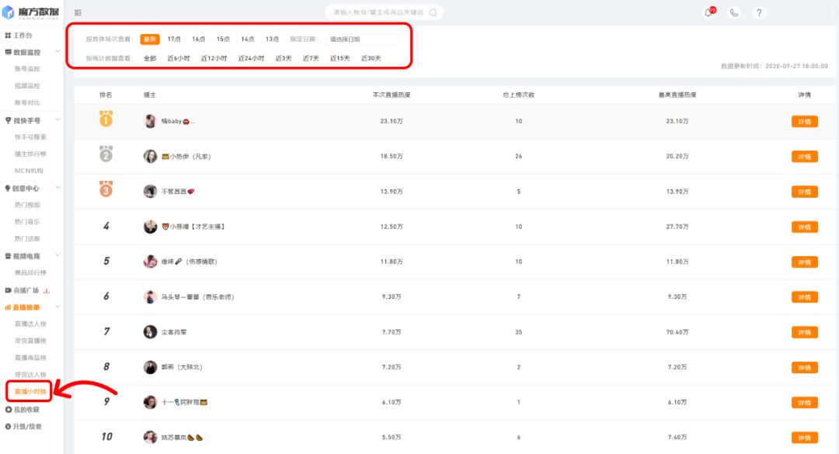Collapse the 数据监控 sidebar section

pos(57,52)
